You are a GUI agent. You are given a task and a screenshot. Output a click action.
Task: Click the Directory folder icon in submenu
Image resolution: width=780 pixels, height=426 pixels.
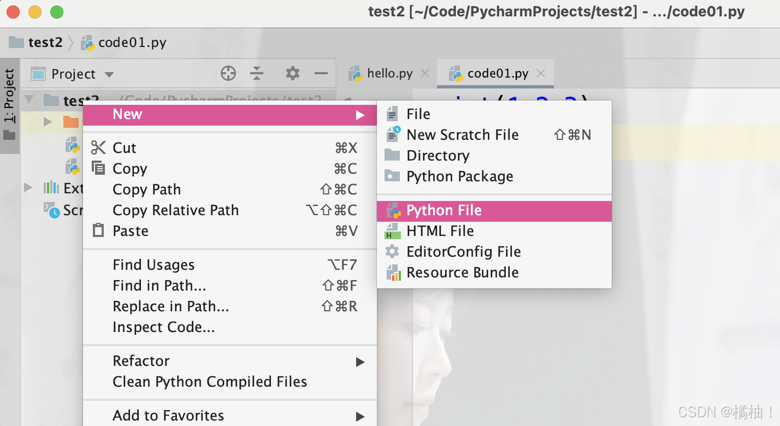click(x=392, y=155)
